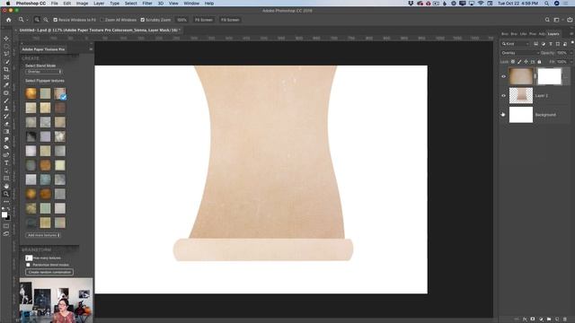Select the white layer mask thumbnail
Image resolution: width=575 pixels, height=323 pixels.
(549, 76)
